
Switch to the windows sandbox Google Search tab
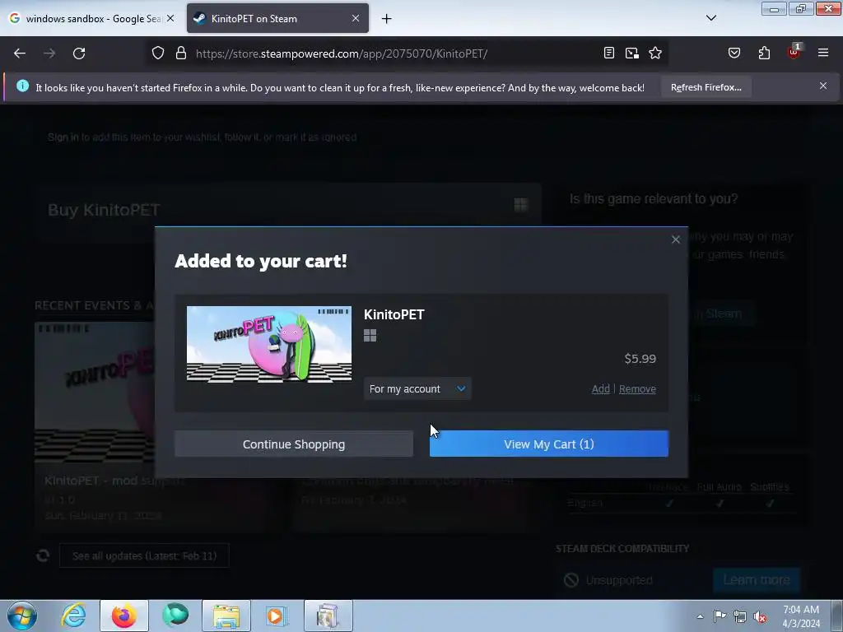point(91,18)
